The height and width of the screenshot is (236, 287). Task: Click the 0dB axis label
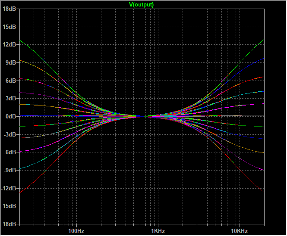11,116
